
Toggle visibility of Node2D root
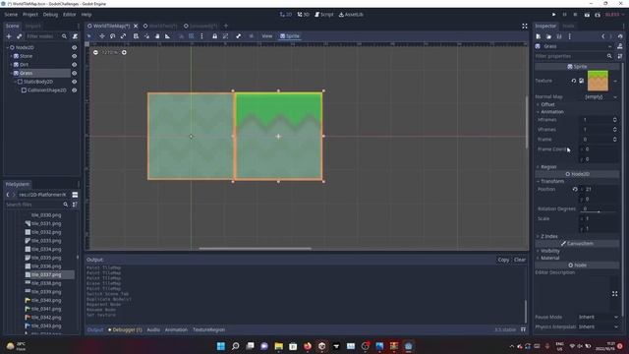coord(75,47)
